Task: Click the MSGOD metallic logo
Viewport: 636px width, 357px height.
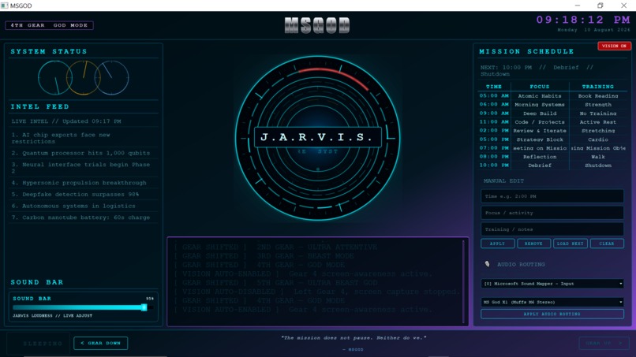Action: [317, 25]
